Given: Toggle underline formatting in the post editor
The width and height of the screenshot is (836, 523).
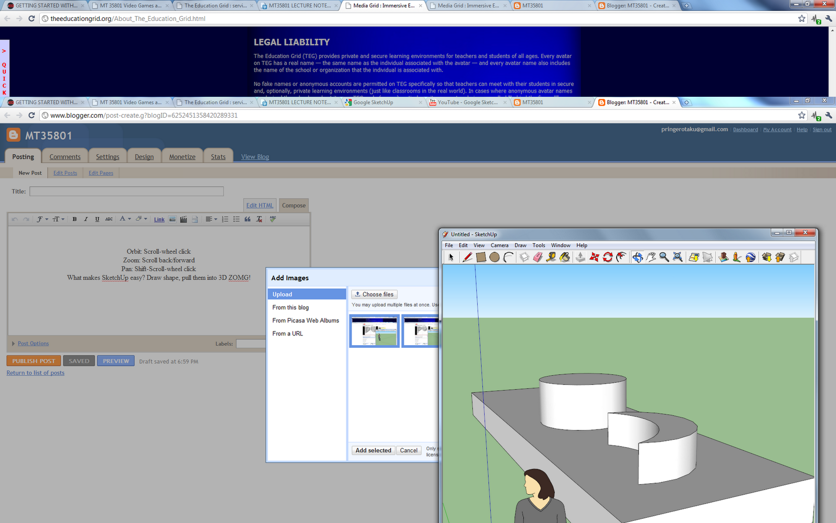Looking at the screenshot, I should [97, 219].
